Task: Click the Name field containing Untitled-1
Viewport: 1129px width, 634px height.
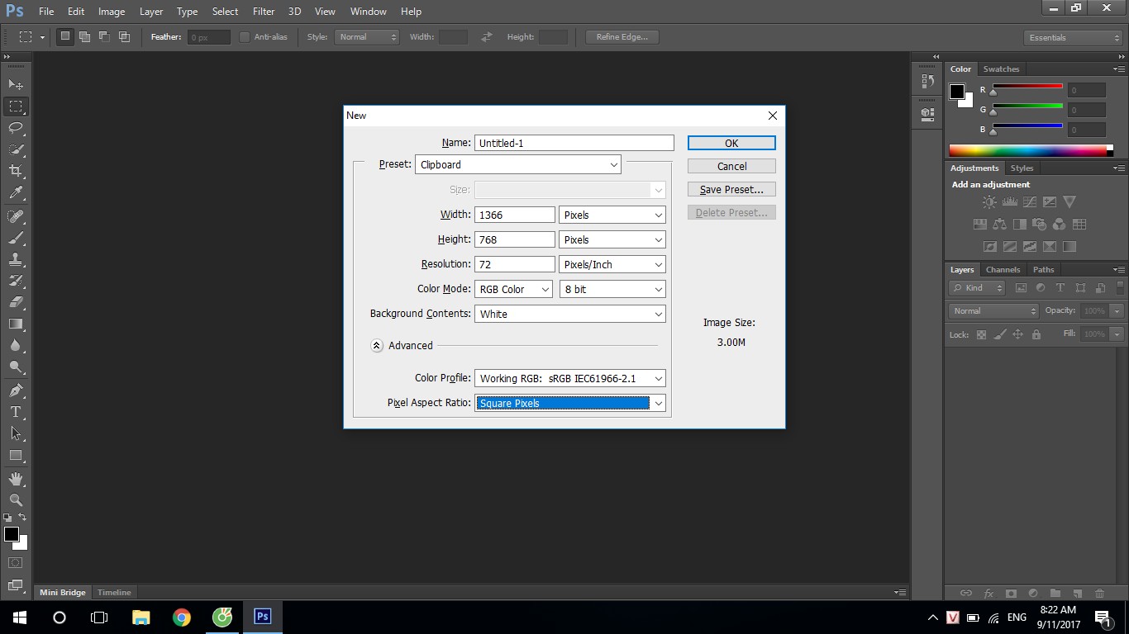Action: (574, 143)
